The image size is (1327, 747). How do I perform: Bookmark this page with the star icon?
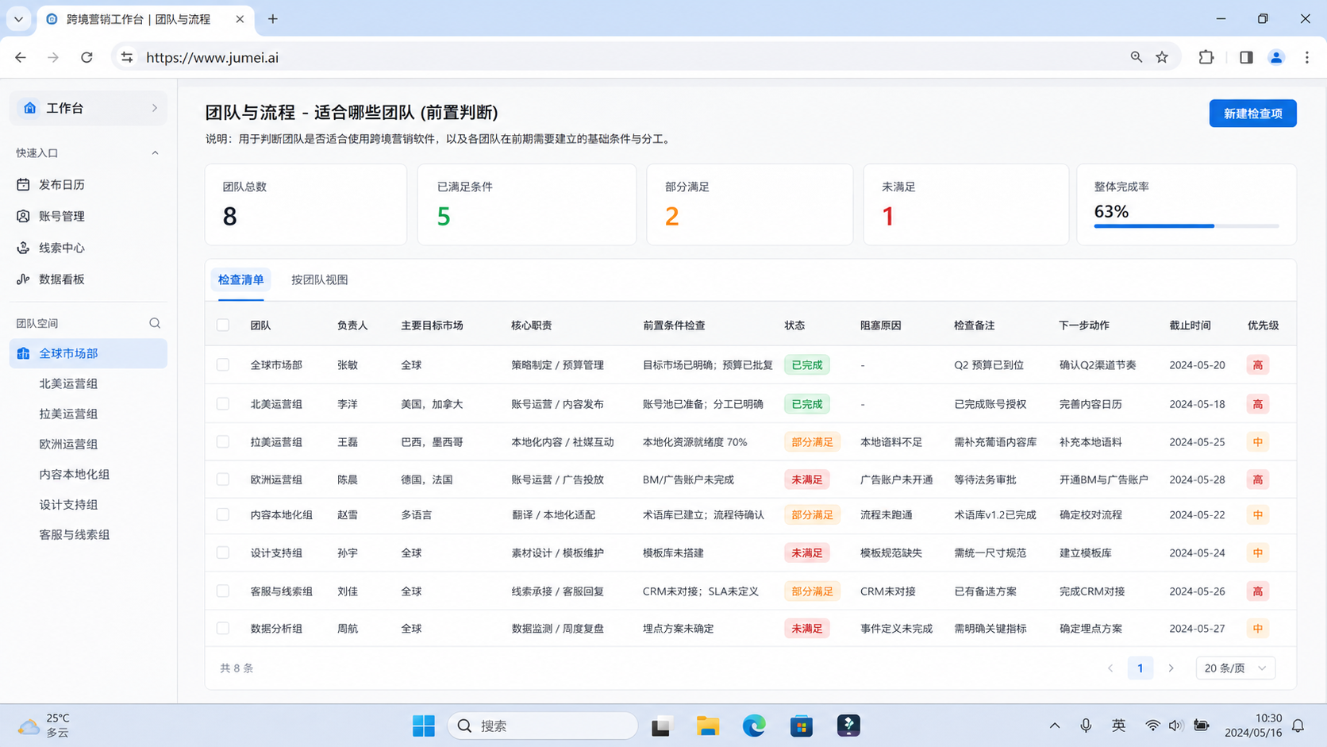point(1162,57)
